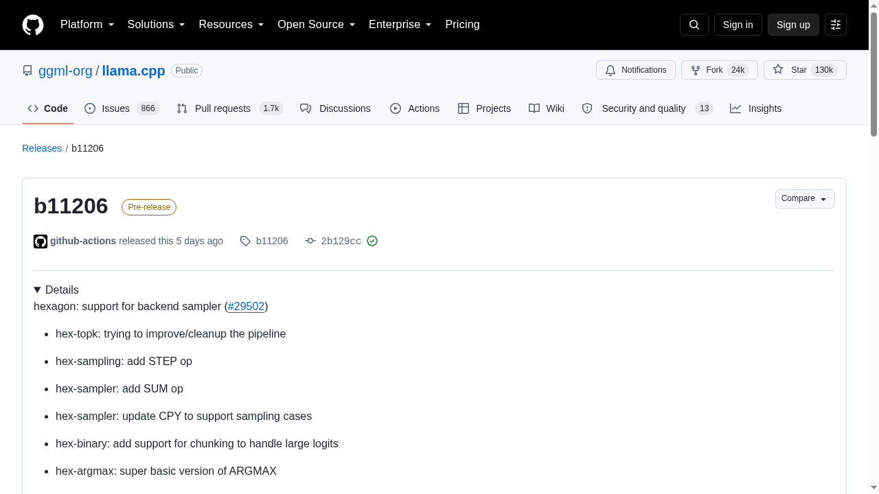Open the Security and quality tab

point(648,108)
